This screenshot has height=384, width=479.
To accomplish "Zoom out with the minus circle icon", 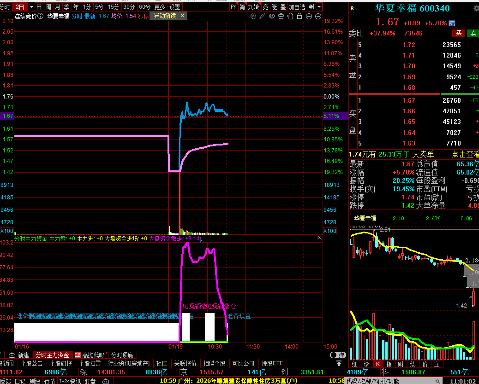I will (318, 16).
